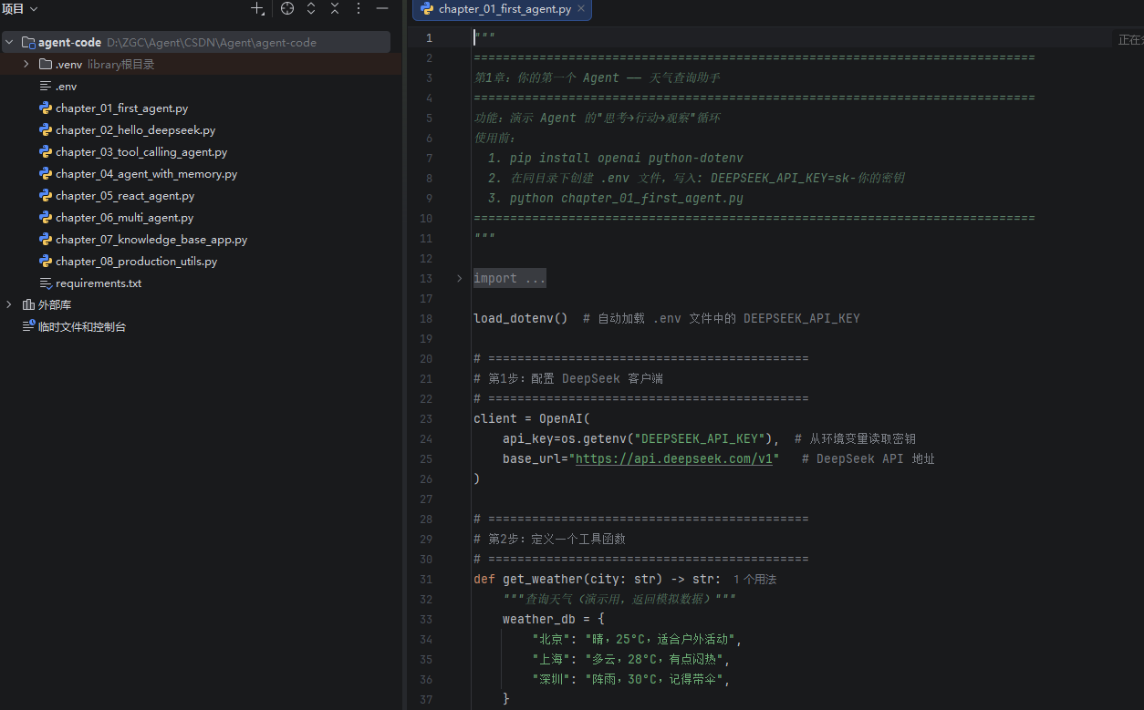Click the "上海" dictionary key

click(x=550, y=660)
